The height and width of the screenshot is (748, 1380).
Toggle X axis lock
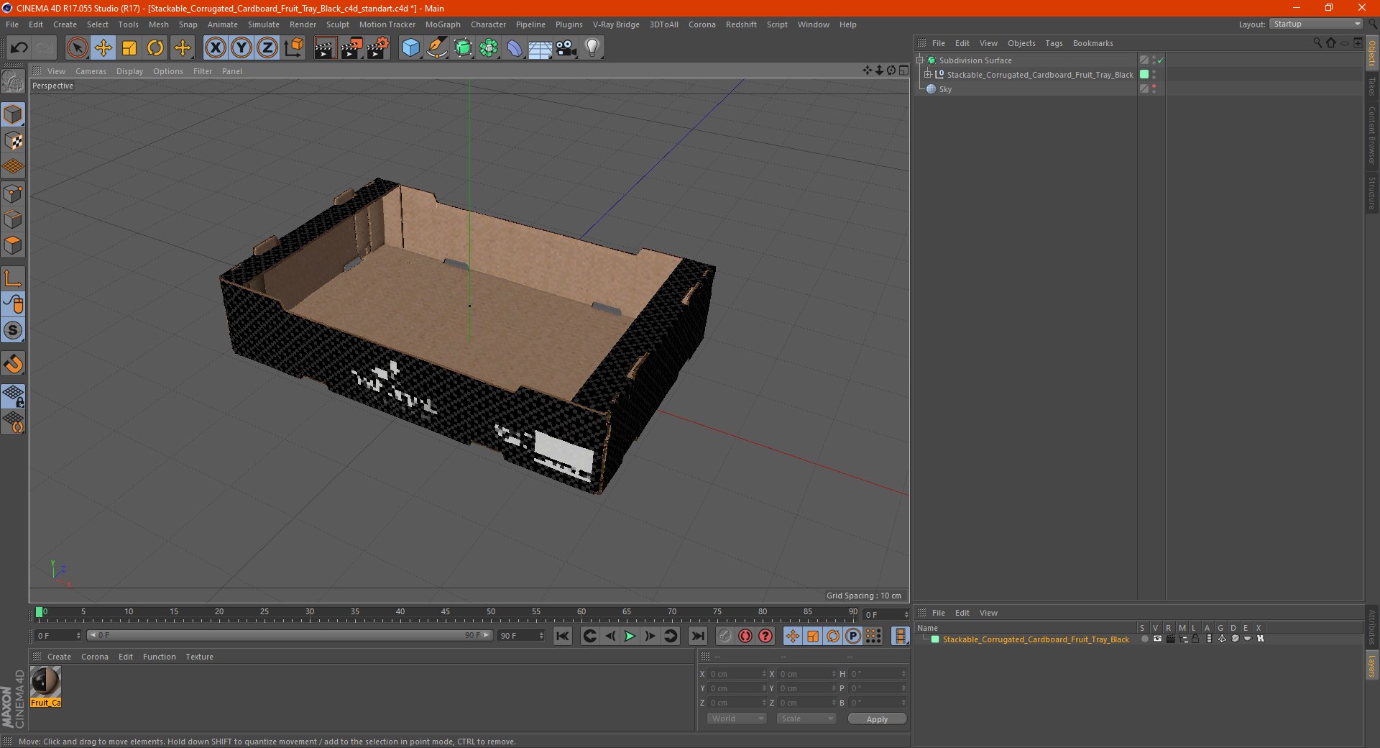215,48
